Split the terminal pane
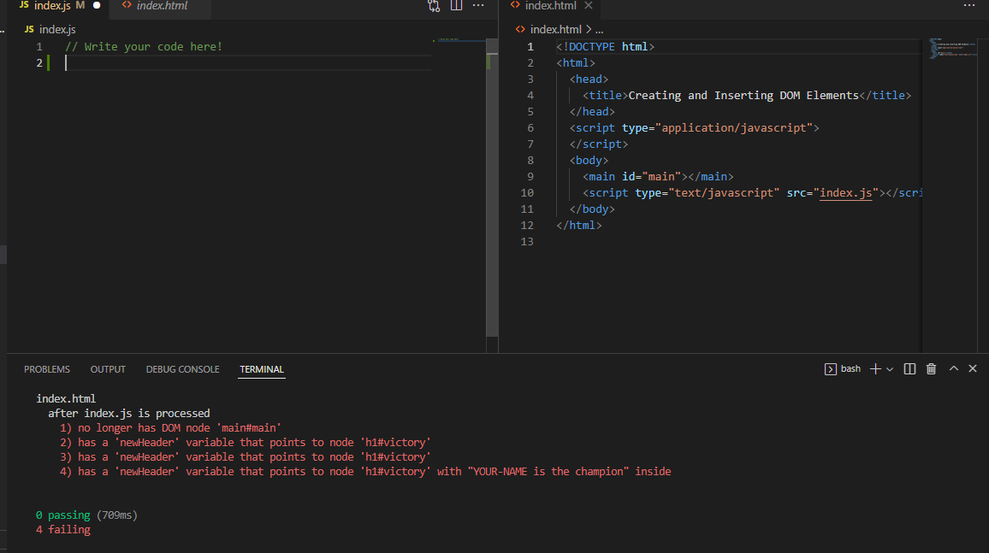The width and height of the screenshot is (989, 553). coord(909,369)
